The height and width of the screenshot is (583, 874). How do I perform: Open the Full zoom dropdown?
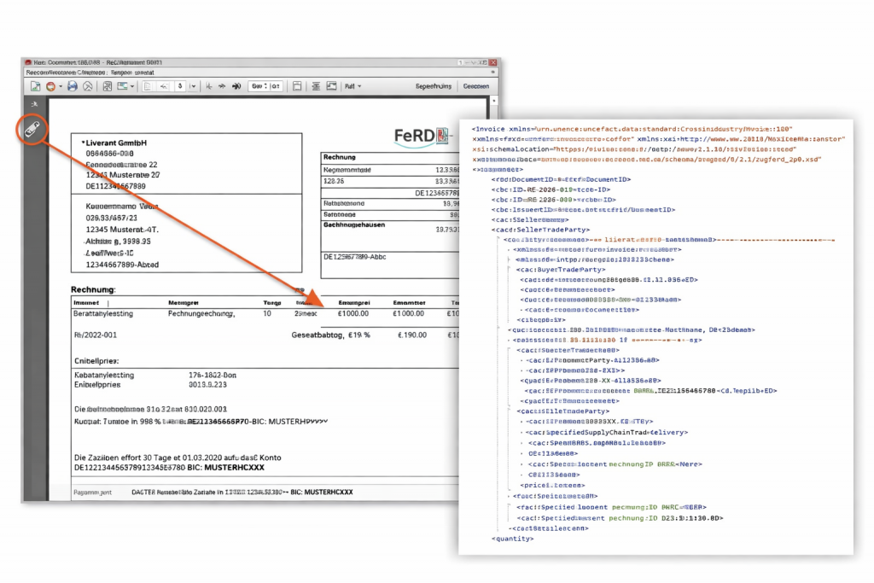tap(352, 86)
